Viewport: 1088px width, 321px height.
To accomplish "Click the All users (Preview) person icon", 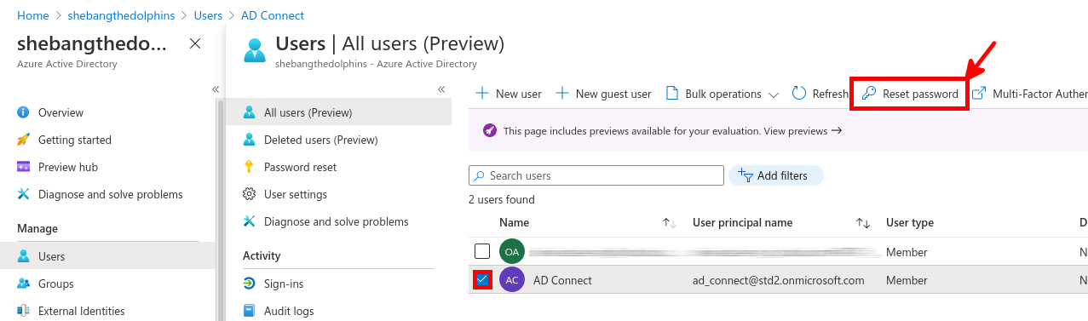I will point(250,112).
